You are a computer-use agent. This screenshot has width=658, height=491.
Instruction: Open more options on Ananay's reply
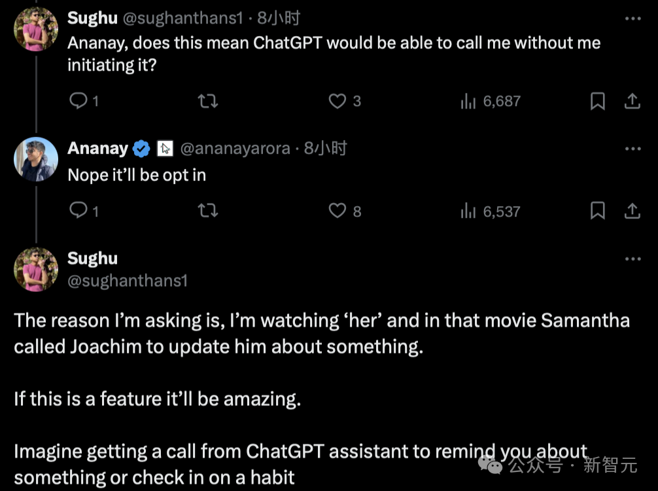click(633, 149)
